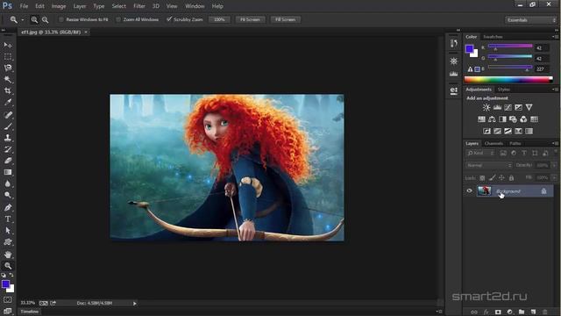Image resolution: width=561 pixels, height=316 pixels.
Task: Enable Zoom All Windows checkbox
Action: click(118, 19)
